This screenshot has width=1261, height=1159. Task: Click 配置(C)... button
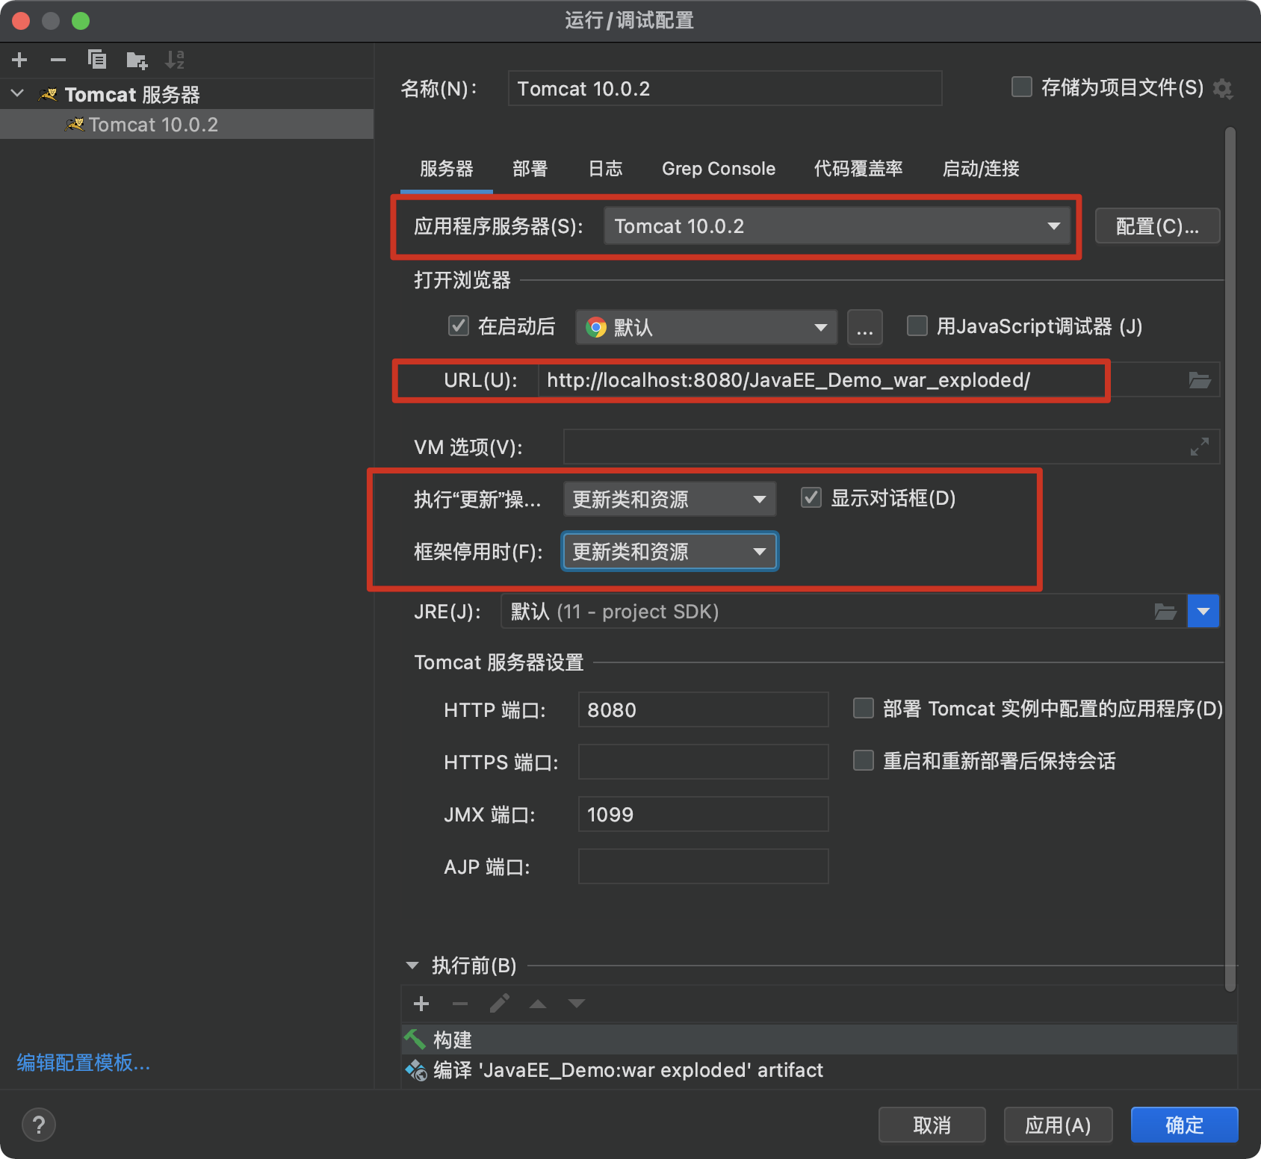point(1157,226)
